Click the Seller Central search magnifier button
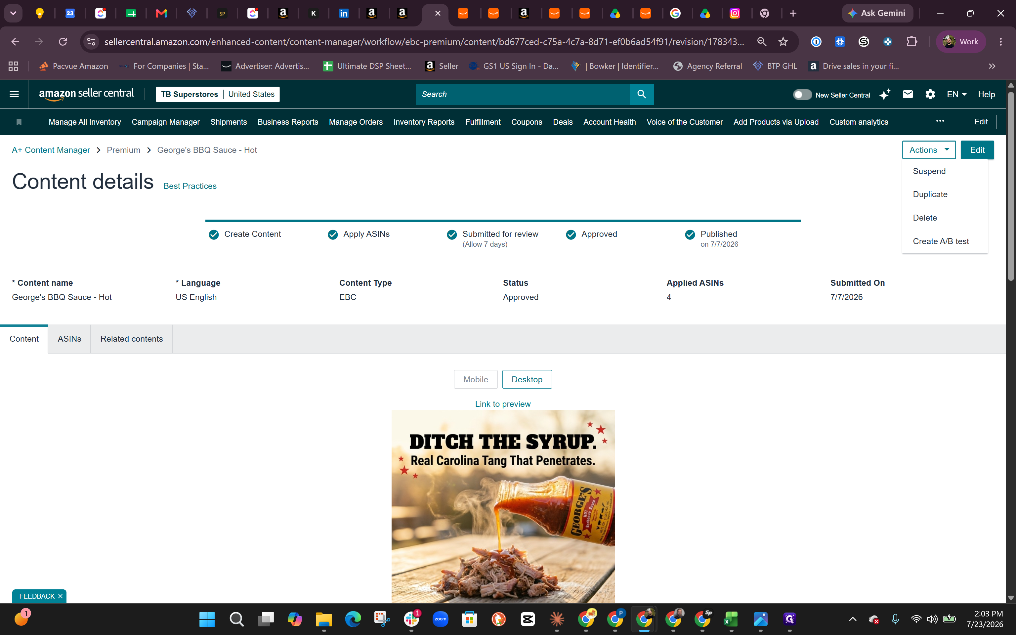Viewport: 1016px width, 635px height. coord(642,95)
